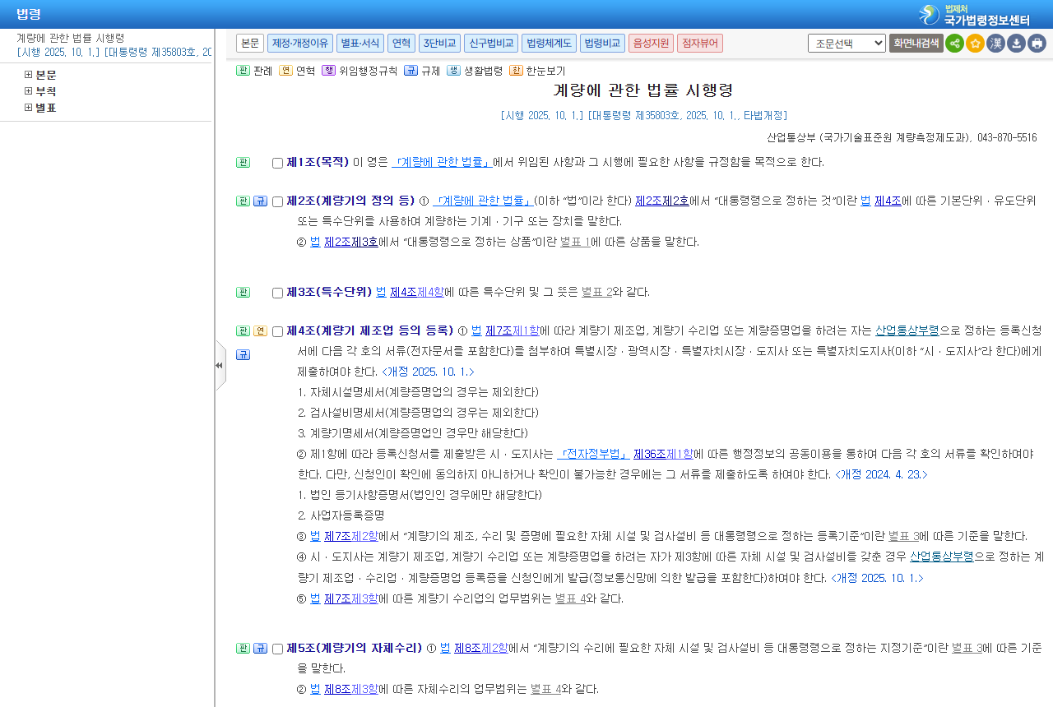This screenshot has height=707, width=1053.
Task: Open the 별표 2 link in 제3조
Action: point(596,292)
